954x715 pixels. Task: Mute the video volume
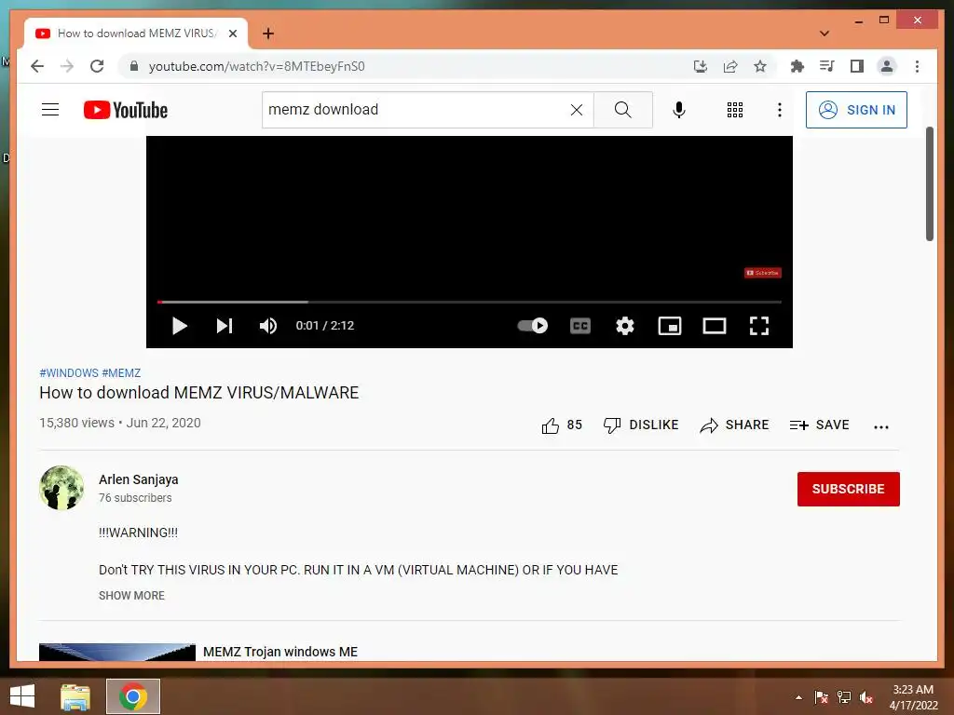[x=268, y=326]
